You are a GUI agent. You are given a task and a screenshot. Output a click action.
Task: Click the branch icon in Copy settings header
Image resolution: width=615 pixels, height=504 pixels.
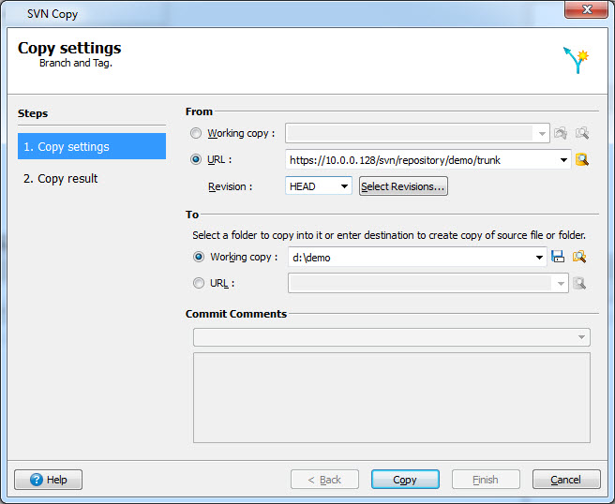pos(576,61)
